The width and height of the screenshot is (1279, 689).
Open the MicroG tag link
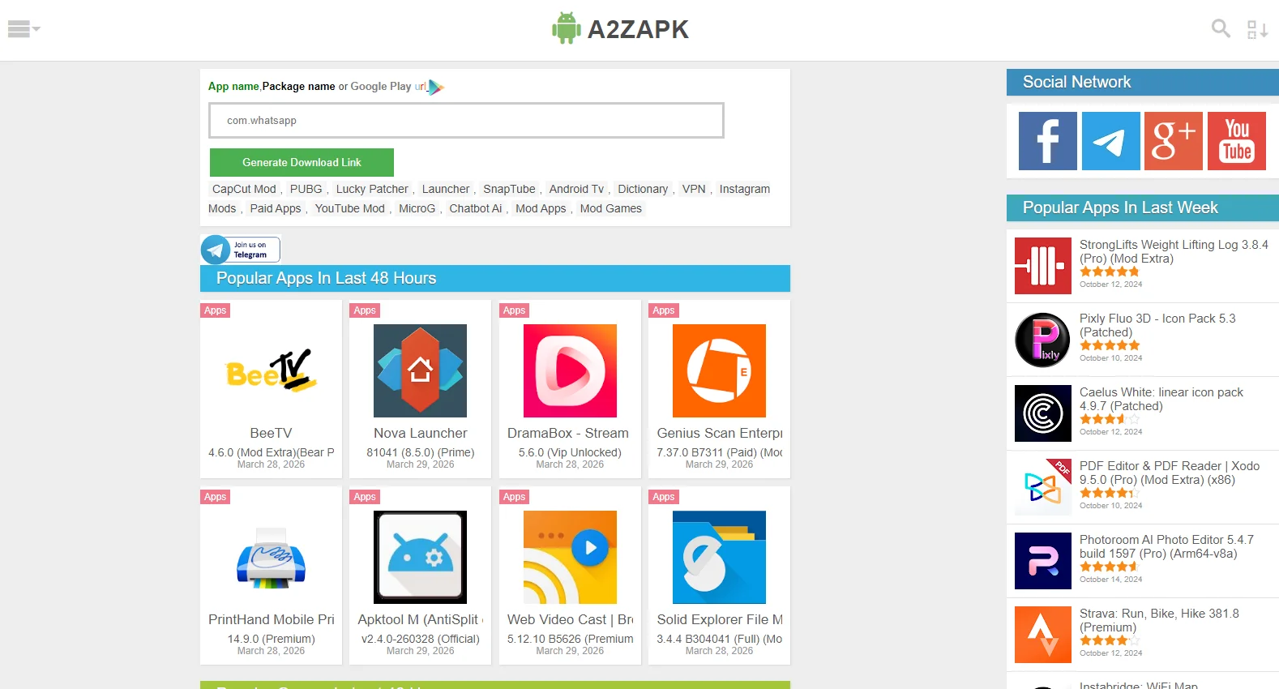click(x=417, y=208)
